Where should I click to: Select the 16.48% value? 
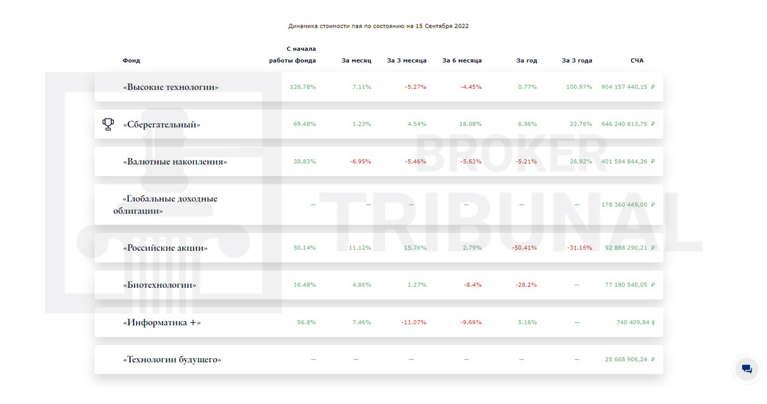(x=305, y=285)
